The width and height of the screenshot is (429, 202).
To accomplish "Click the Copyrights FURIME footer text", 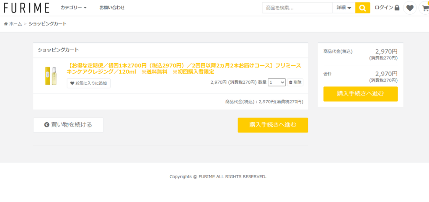I will [218, 176].
